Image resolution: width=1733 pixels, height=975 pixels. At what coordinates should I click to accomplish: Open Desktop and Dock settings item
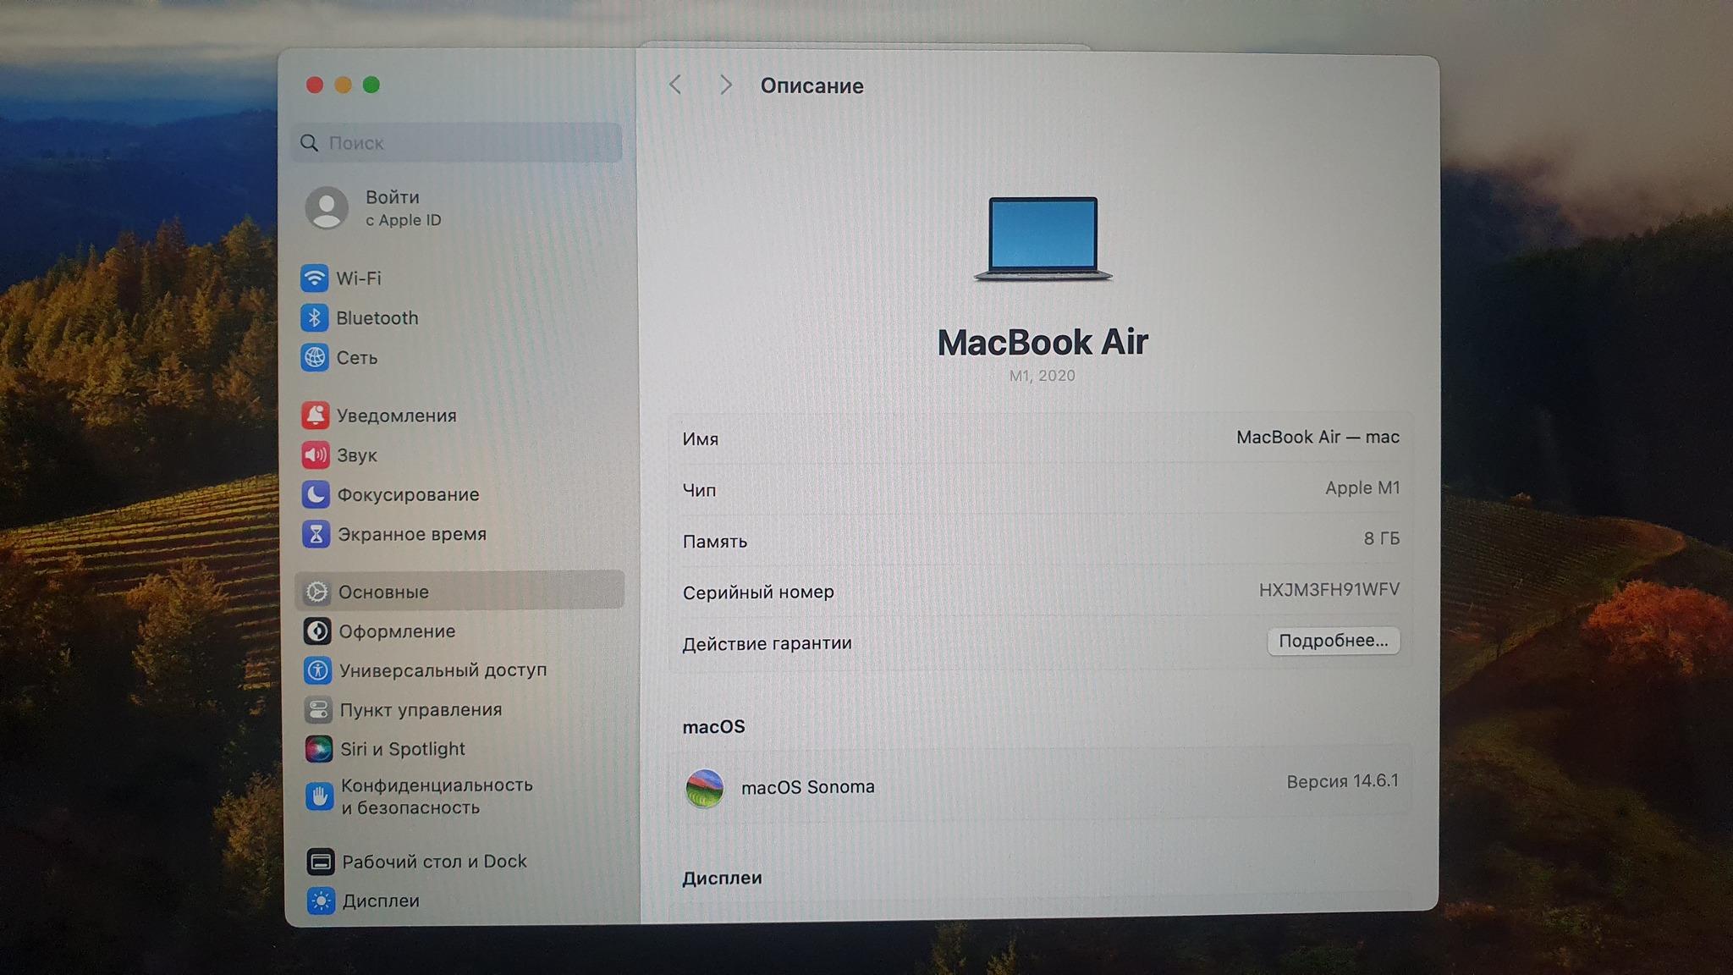point(433,861)
